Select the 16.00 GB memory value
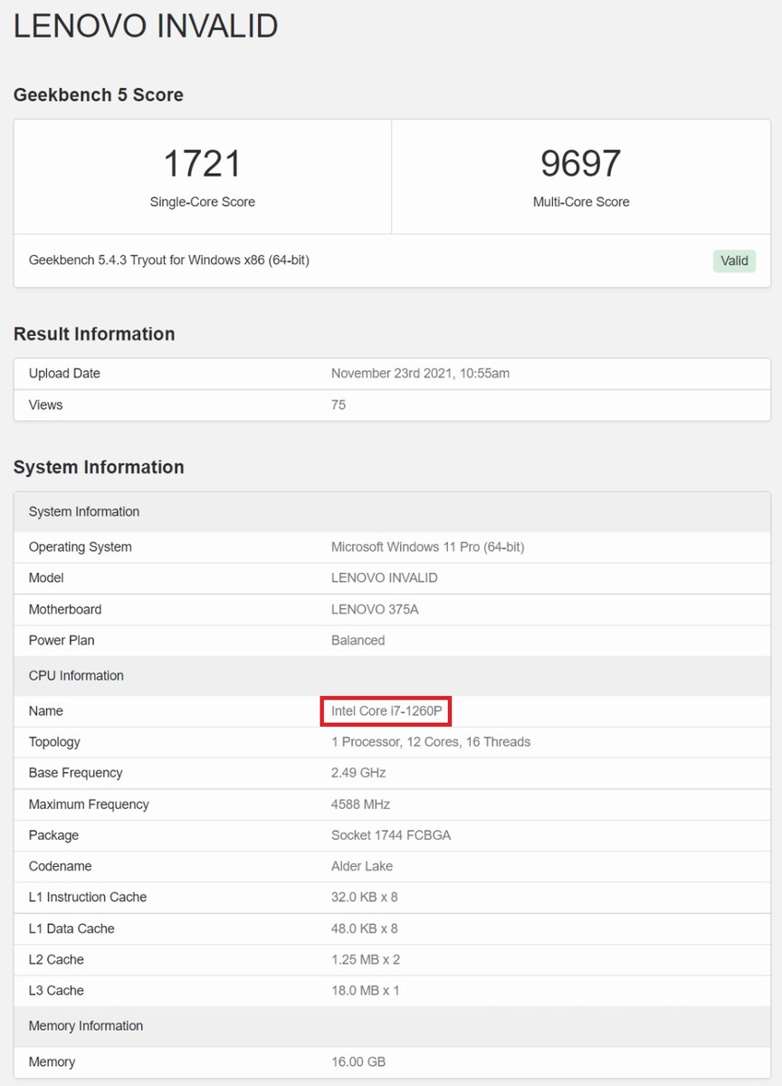This screenshot has width=782, height=1086. click(x=358, y=1062)
